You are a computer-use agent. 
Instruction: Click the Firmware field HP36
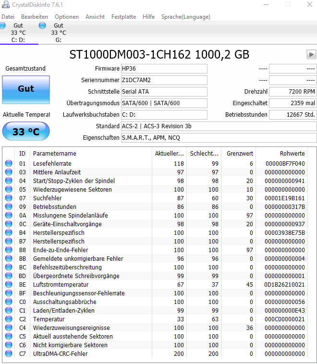tap(164, 69)
